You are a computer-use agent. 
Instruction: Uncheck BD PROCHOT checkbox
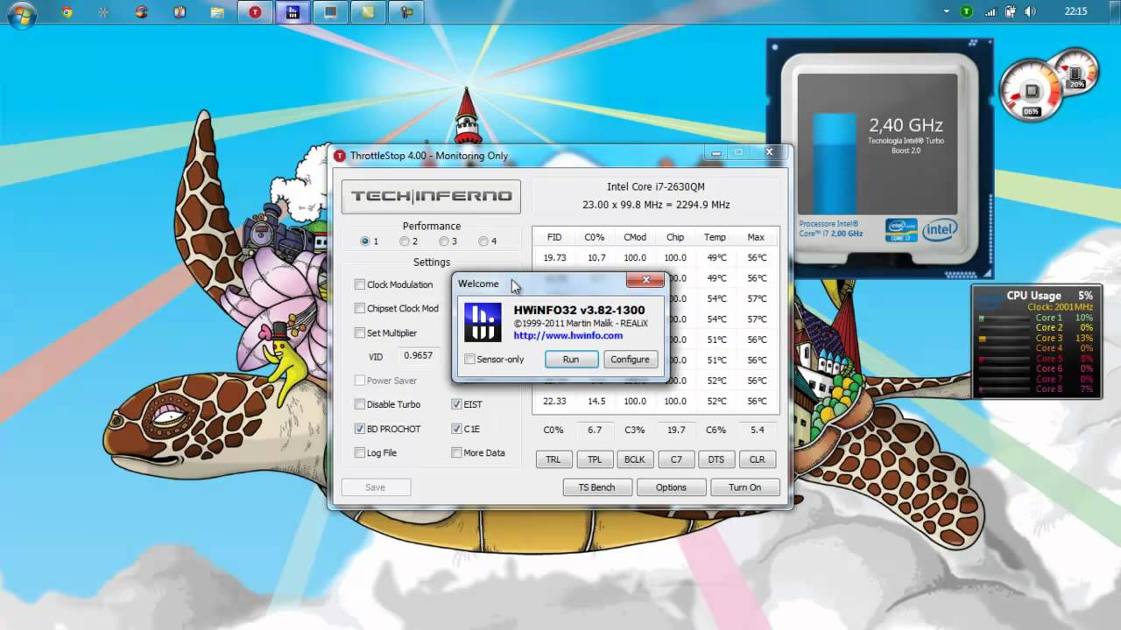coord(360,429)
